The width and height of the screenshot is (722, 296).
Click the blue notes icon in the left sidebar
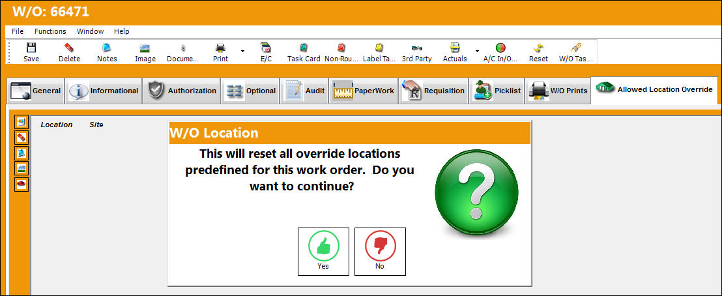point(22,153)
